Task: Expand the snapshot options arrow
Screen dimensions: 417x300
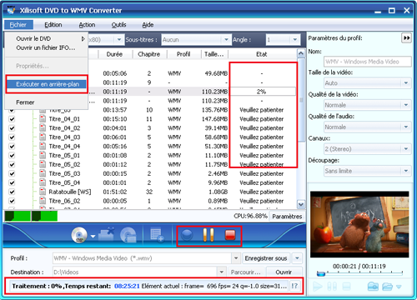Action: coord(399,287)
